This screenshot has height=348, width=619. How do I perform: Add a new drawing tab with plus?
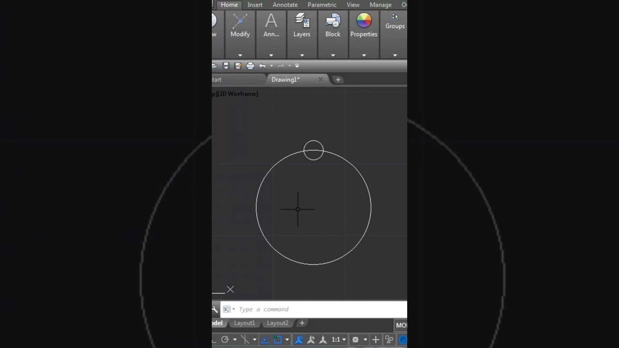pos(338,80)
